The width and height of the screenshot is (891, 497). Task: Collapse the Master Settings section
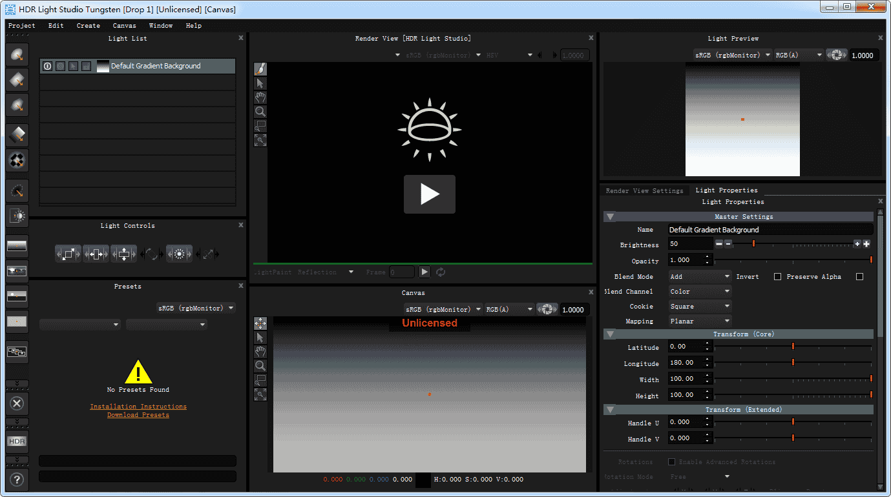(x=609, y=216)
